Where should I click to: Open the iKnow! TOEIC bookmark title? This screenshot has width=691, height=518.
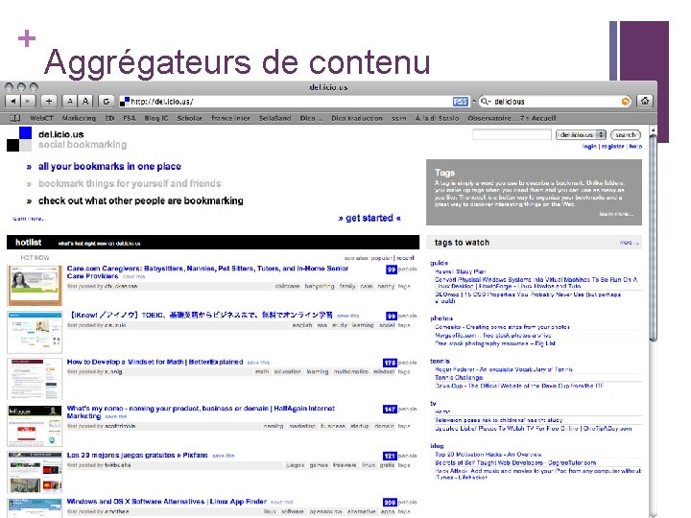coord(202,315)
